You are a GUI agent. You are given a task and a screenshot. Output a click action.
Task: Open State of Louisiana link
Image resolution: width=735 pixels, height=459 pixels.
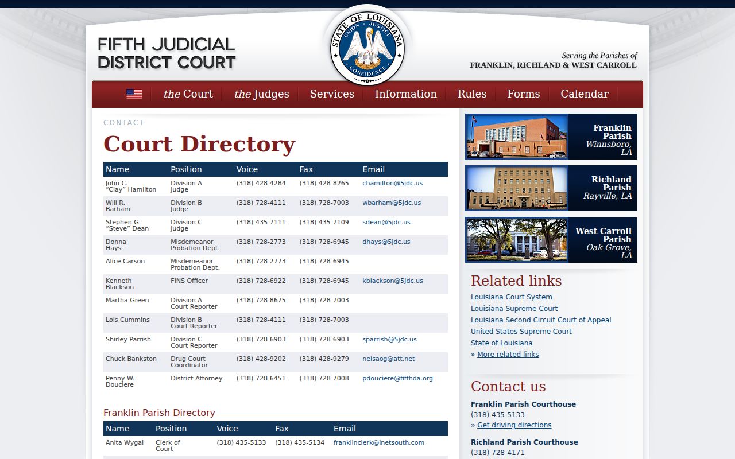(502, 343)
